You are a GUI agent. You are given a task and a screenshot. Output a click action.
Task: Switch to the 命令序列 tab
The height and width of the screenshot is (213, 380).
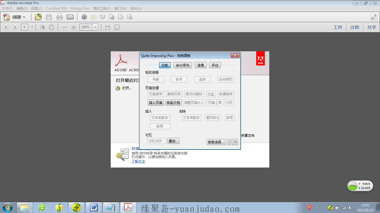[x=183, y=65]
